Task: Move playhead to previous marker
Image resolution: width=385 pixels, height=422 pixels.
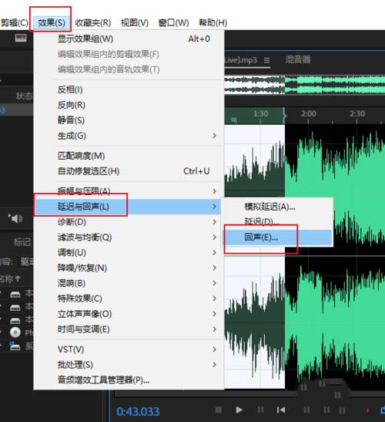Action: click(x=281, y=410)
